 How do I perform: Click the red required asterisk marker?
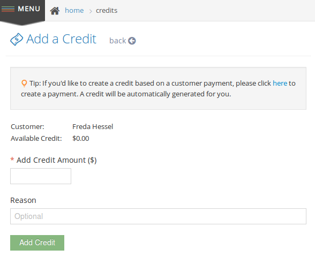12,160
